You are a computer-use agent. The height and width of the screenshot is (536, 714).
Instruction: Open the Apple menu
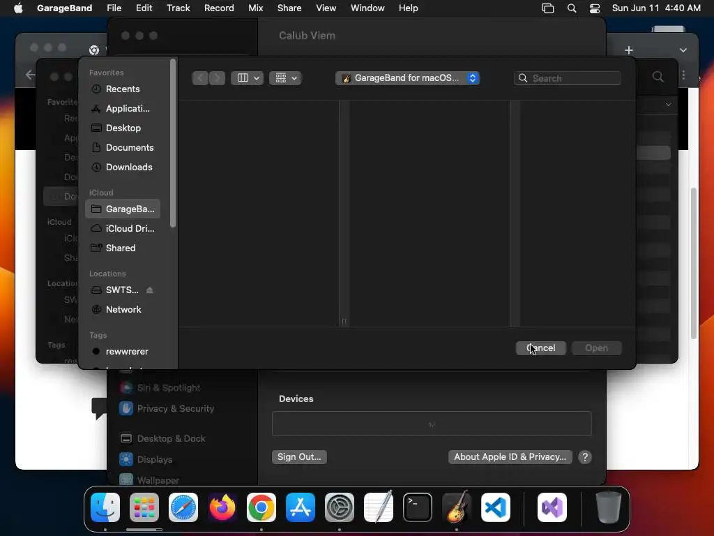point(18,8)
